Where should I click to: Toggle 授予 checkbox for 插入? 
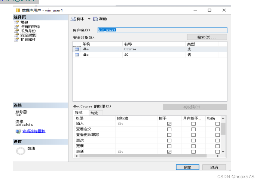[169, 124]
